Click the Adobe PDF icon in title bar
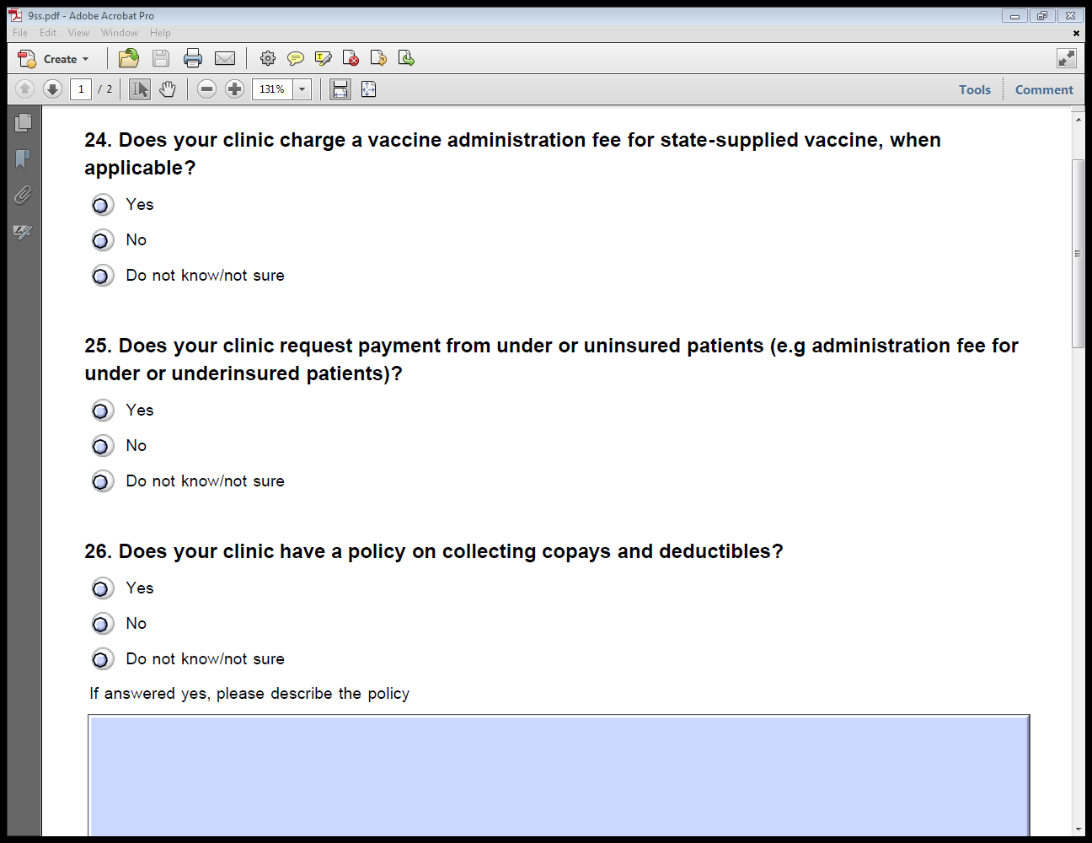 tap(15, 15)
